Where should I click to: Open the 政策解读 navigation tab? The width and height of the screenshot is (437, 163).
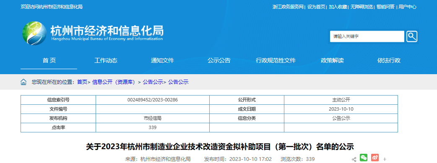click(332, 60)
